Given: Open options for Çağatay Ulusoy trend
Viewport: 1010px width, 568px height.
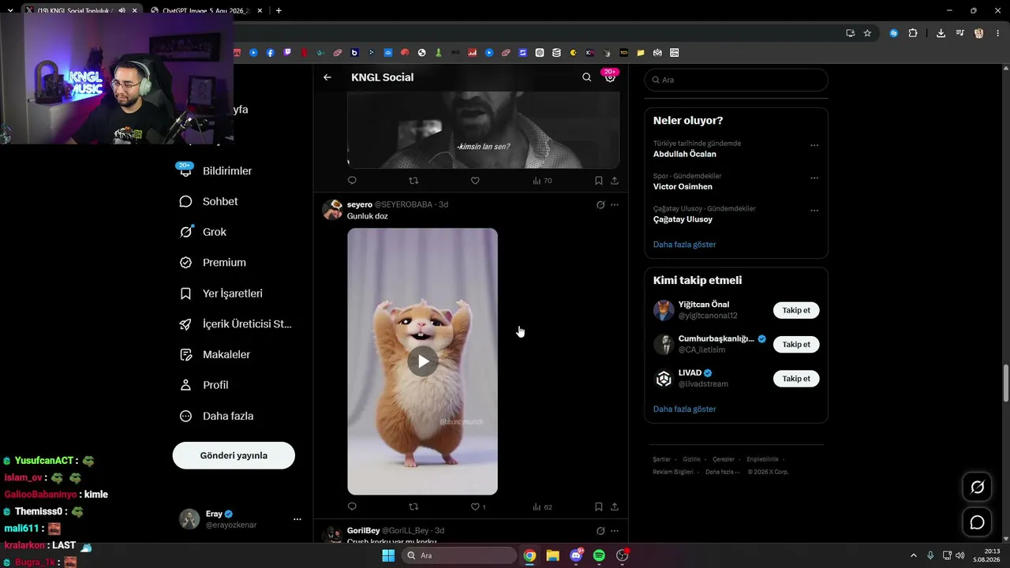Looking at the screenshot, I should 814,211.
